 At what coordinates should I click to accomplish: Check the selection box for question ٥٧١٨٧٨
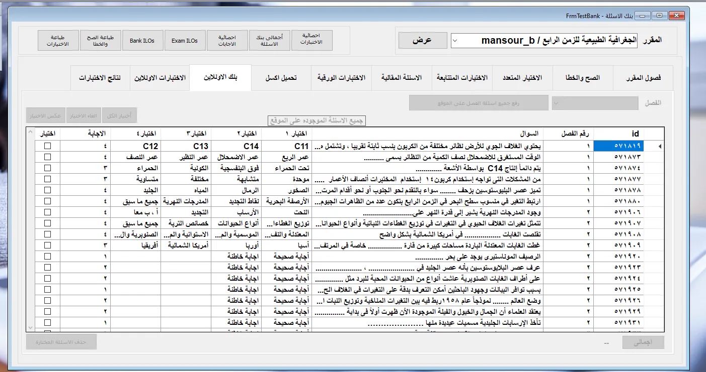tap(48, 190)
